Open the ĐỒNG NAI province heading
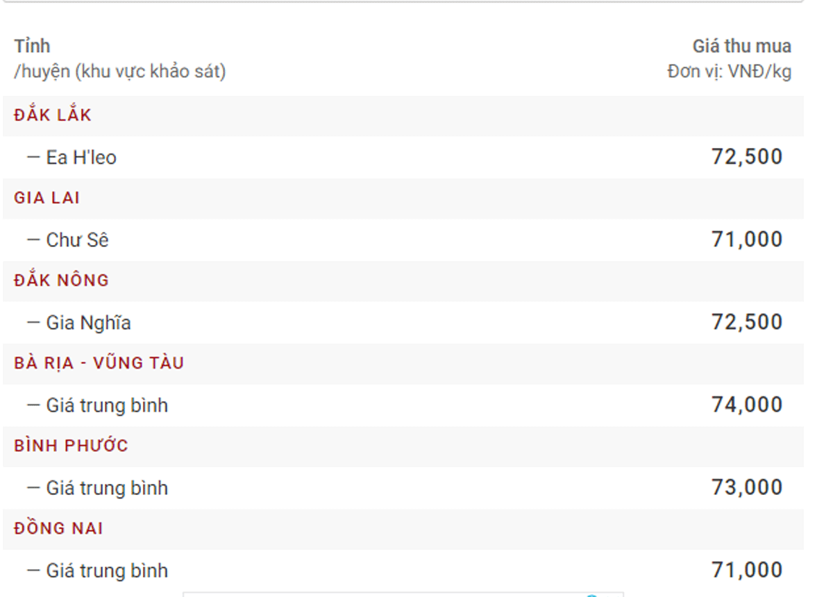Viewport: 833px width, 597px height. click(x=59, y=528)
